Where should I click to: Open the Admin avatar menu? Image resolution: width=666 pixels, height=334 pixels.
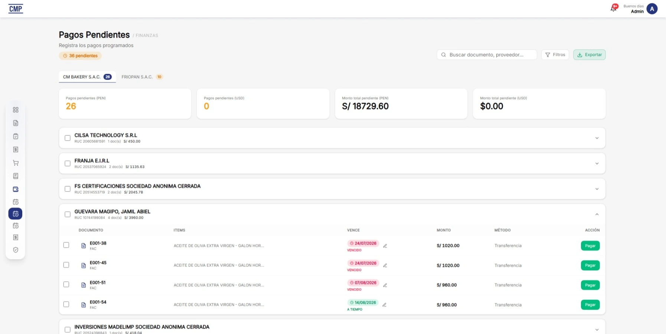tap(652, 9)
